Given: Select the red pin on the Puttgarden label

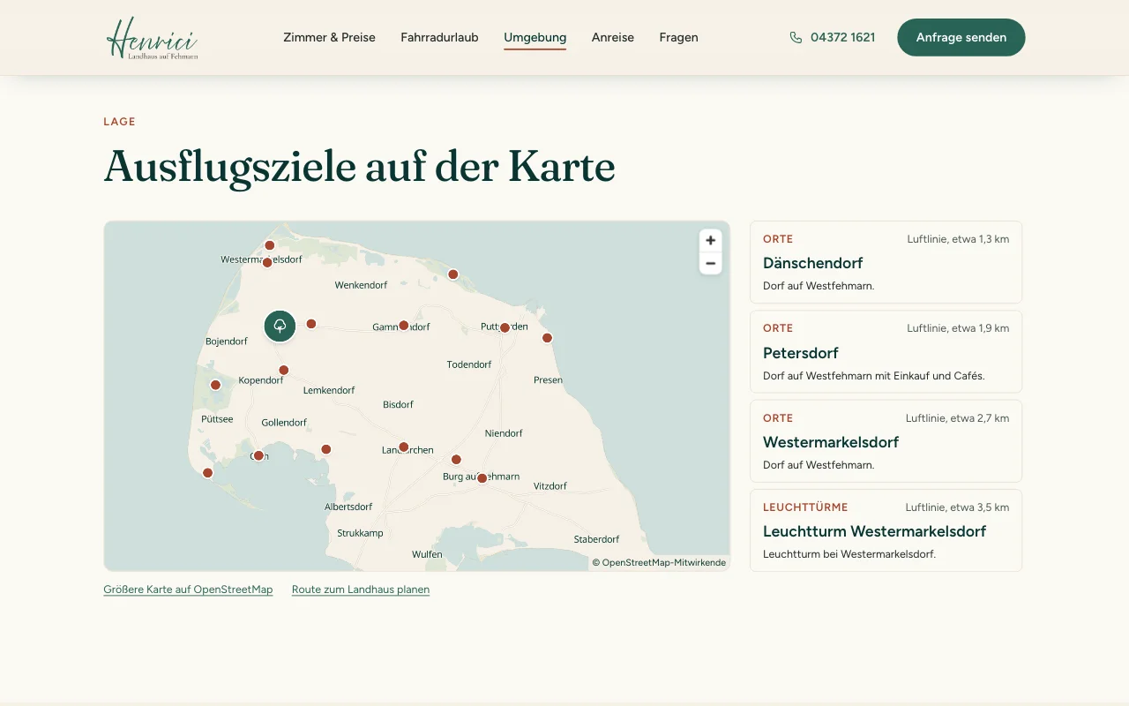Looking at the screenshot, I should click(x=505, y=327).
